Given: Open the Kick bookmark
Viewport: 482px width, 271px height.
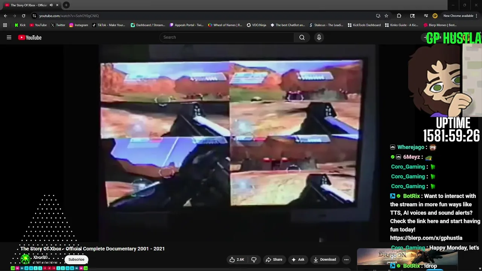Looking at the screenshot, I should click(x=20, y=25).
